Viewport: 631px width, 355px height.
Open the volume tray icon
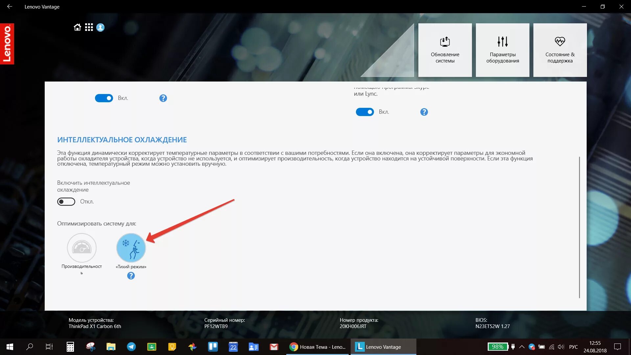pyautogui.click(x=561, y=347)
